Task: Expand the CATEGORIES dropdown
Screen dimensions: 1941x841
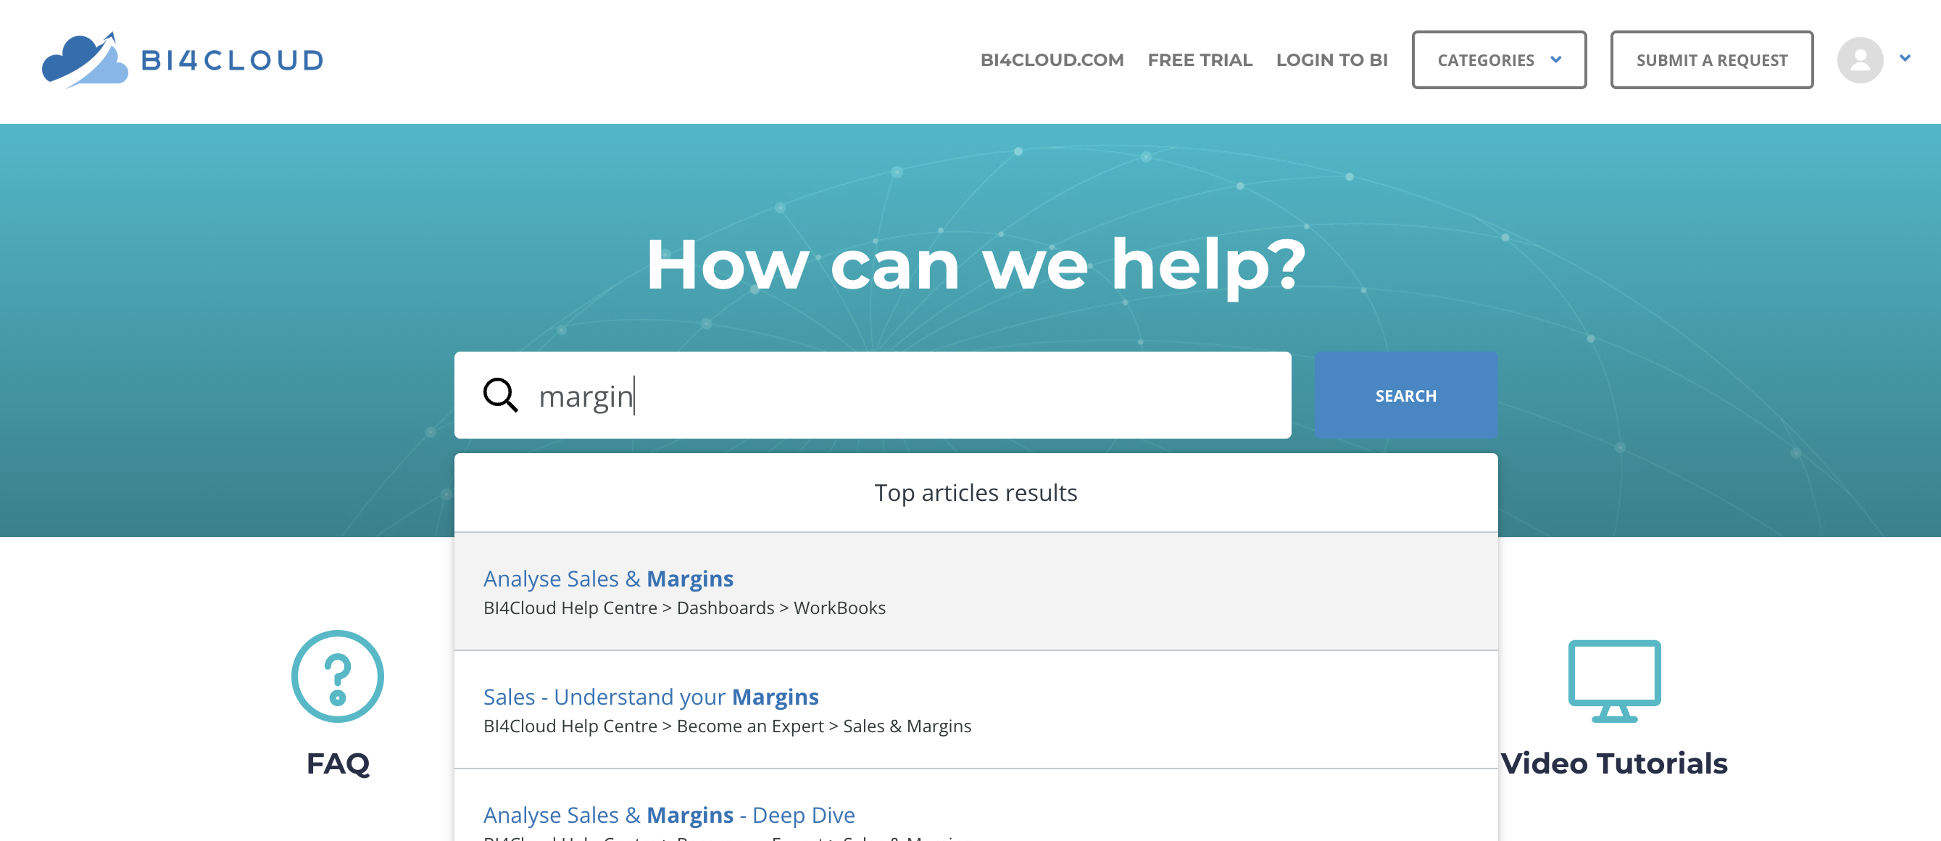Action: pyautogui.click(x=1499, y=59)
